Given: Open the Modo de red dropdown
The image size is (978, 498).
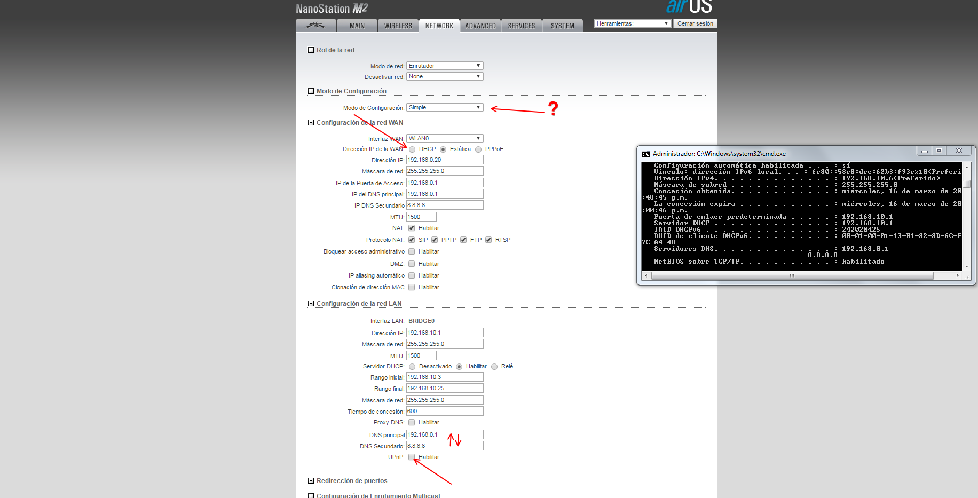Looking at the screenshot, I should 445,66.
